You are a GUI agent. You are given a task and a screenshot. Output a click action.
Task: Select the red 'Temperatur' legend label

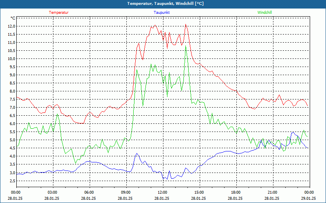click(59, 13)
